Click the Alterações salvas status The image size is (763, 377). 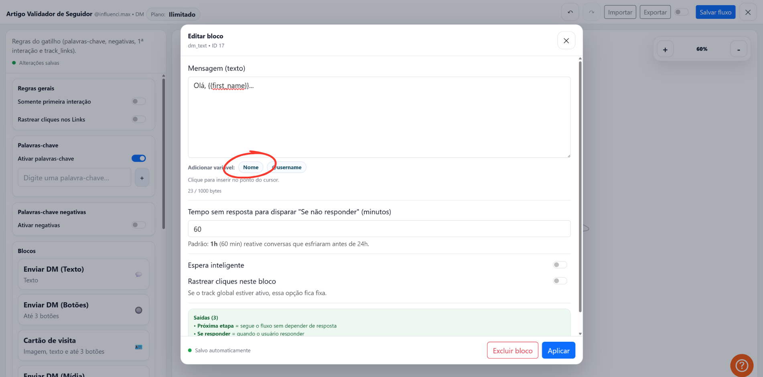[36, 63]
